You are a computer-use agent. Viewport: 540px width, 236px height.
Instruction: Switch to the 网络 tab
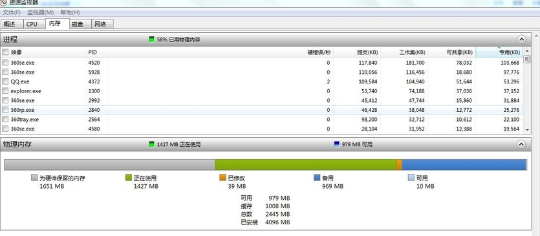(102, 24)
